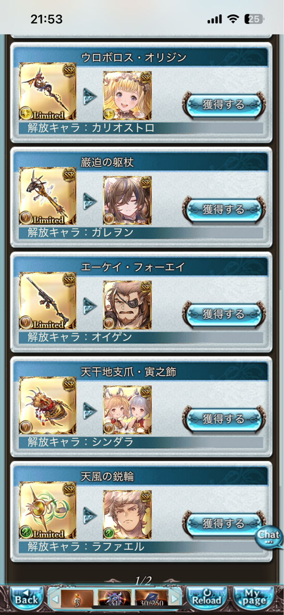
Task: Click 獲得する for 厳迫の躯杖
Action: 224,209
